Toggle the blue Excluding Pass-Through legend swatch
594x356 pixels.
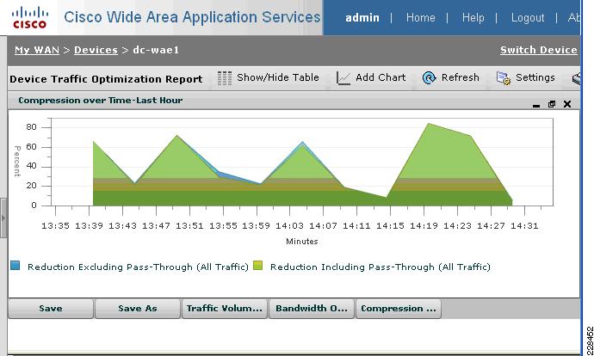click(x=15, y=265)
